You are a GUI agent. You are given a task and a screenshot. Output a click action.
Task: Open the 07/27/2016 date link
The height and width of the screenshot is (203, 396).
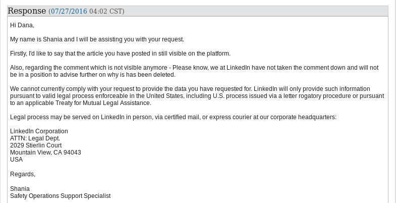pos(69,12)
